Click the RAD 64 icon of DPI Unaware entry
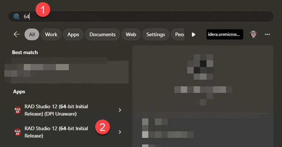282x147 pixels. 18,110
